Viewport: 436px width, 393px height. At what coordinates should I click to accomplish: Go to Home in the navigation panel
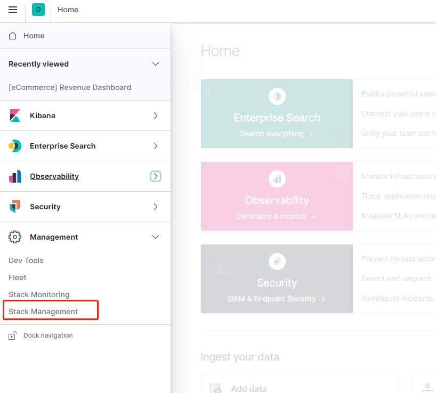click(34, 36)
